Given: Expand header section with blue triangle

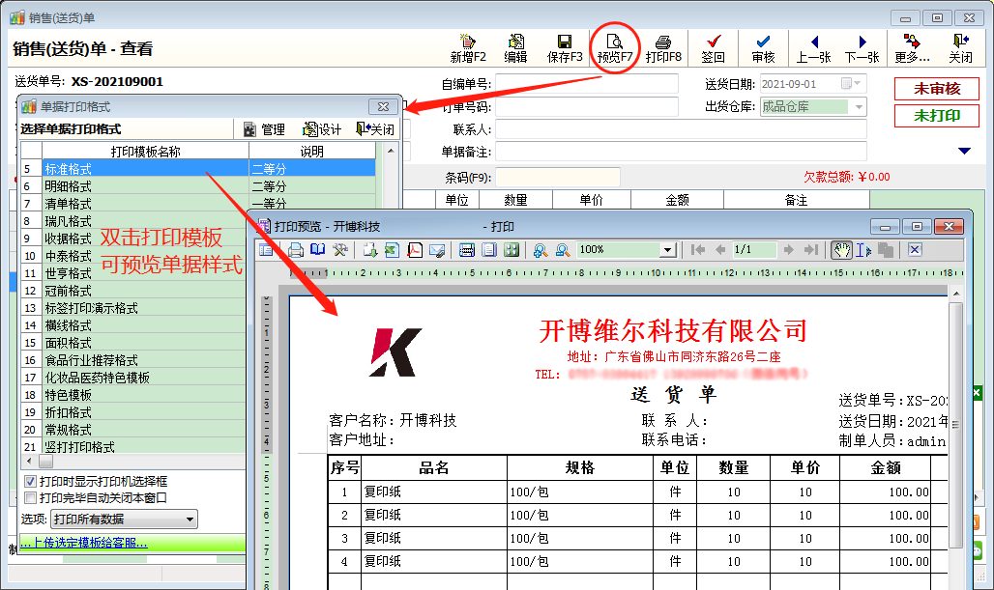Looking at the screenshot, I should pyautogui.click(x=964, y=152).
